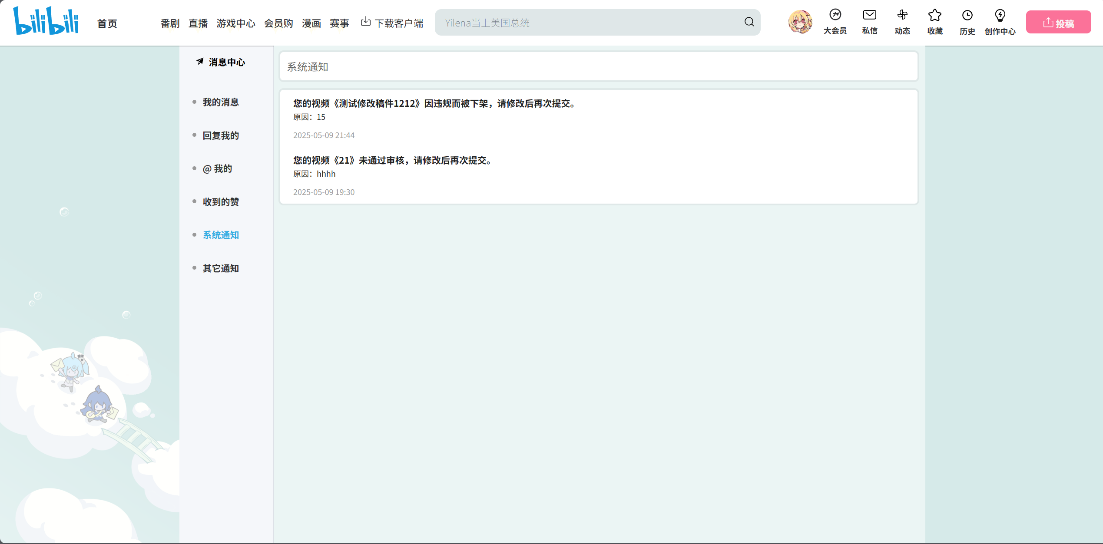This screenshot has width=1103, height=544.
Task: Go to 首页 home page
Action: [107, 23]
